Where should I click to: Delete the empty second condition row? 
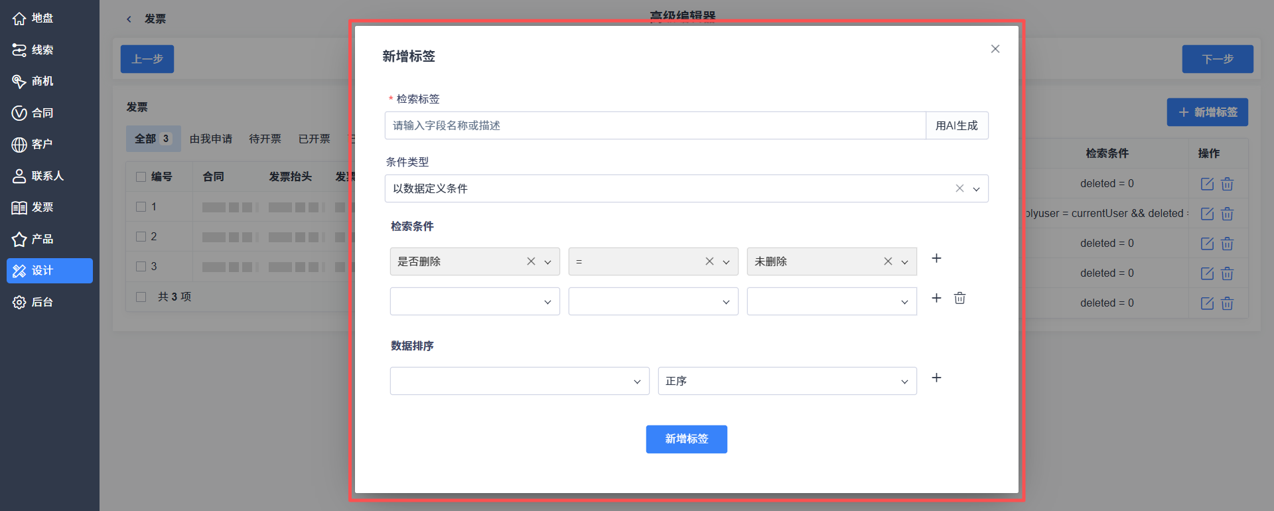[x=959, y=298]
